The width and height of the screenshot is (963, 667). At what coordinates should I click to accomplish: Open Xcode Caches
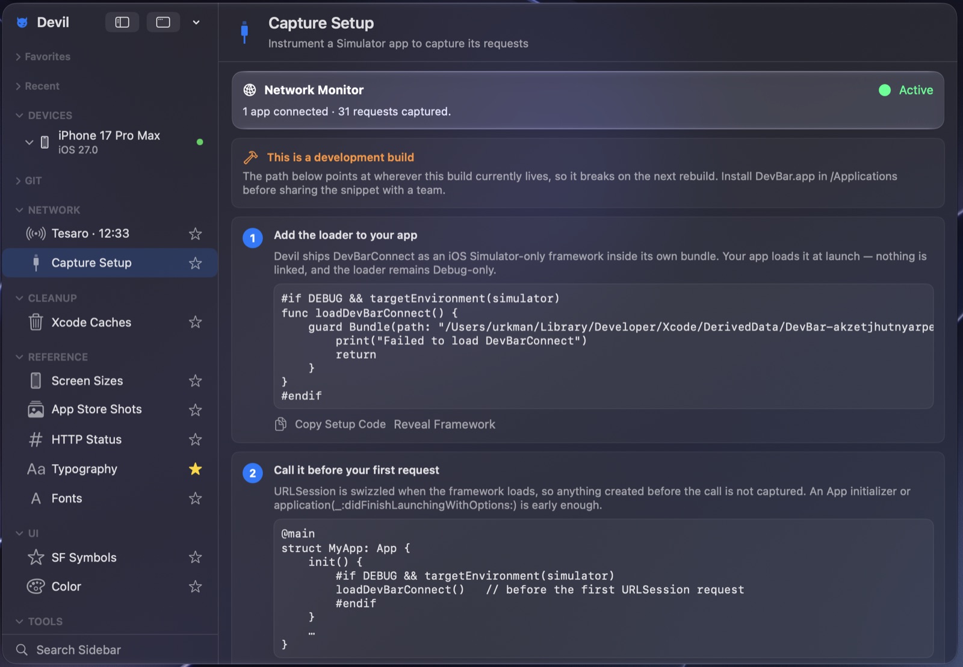[110, 322]
